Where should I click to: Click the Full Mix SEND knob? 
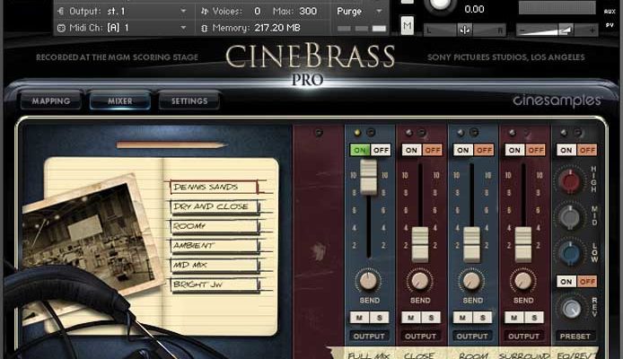(368, 280)
